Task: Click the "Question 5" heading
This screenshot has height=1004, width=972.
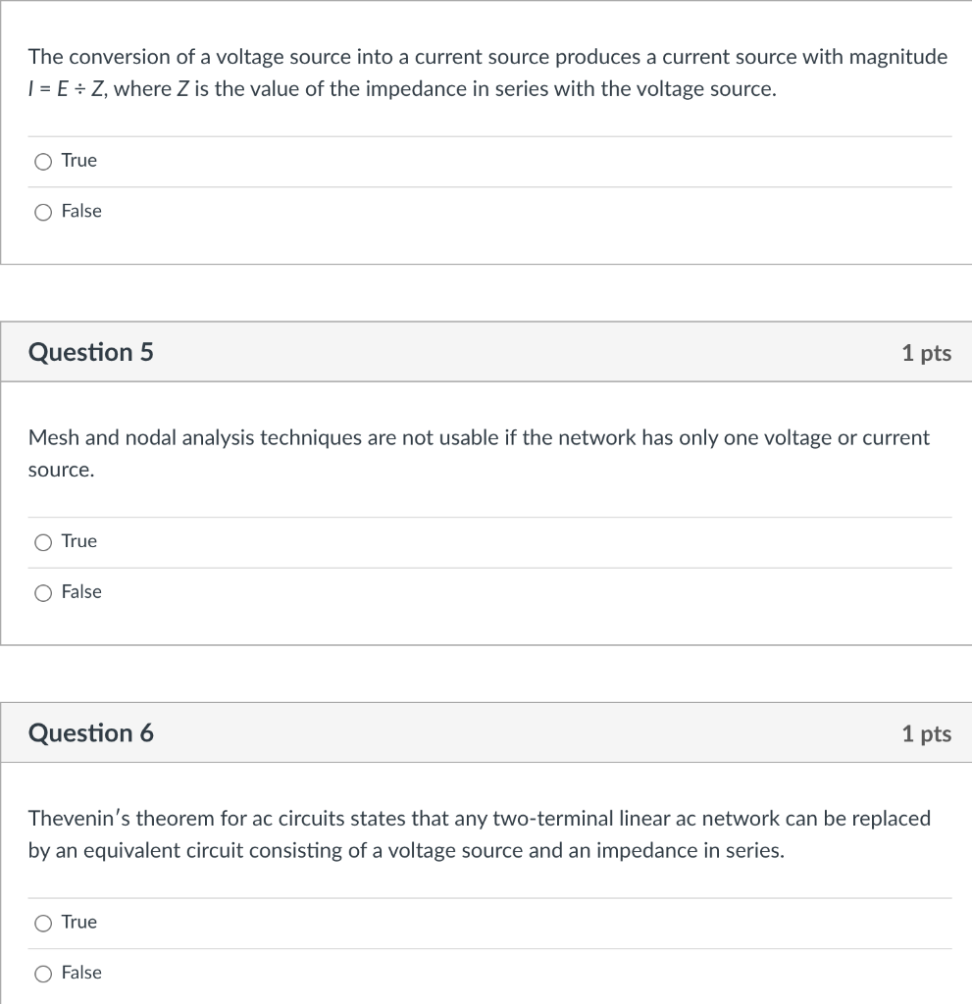Action: pos(91,352)
